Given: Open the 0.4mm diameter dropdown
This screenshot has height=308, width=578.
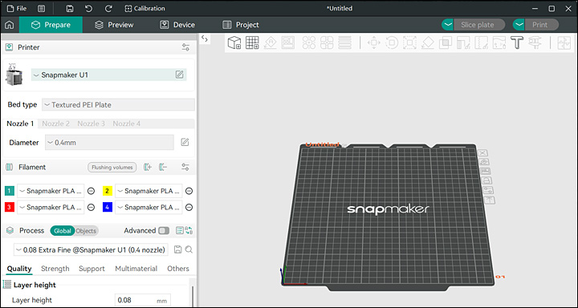Looking at the screenshot, I should click(109, 142).
